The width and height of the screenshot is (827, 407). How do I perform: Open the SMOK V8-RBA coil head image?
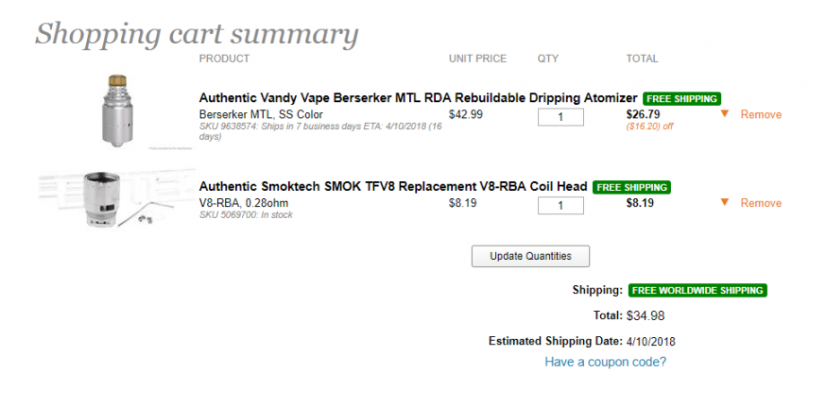(x=112, y=199)
